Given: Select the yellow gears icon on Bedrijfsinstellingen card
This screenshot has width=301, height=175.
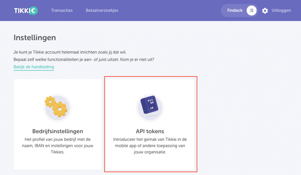Looking at the screenshot, I should (x=57, y=107).
